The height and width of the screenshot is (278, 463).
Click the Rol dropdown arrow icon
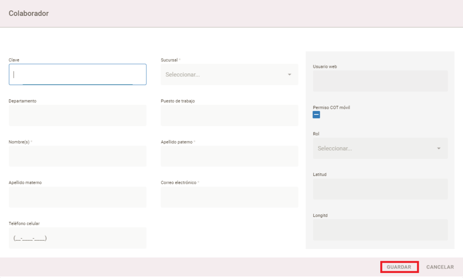[x=439, y=148]
